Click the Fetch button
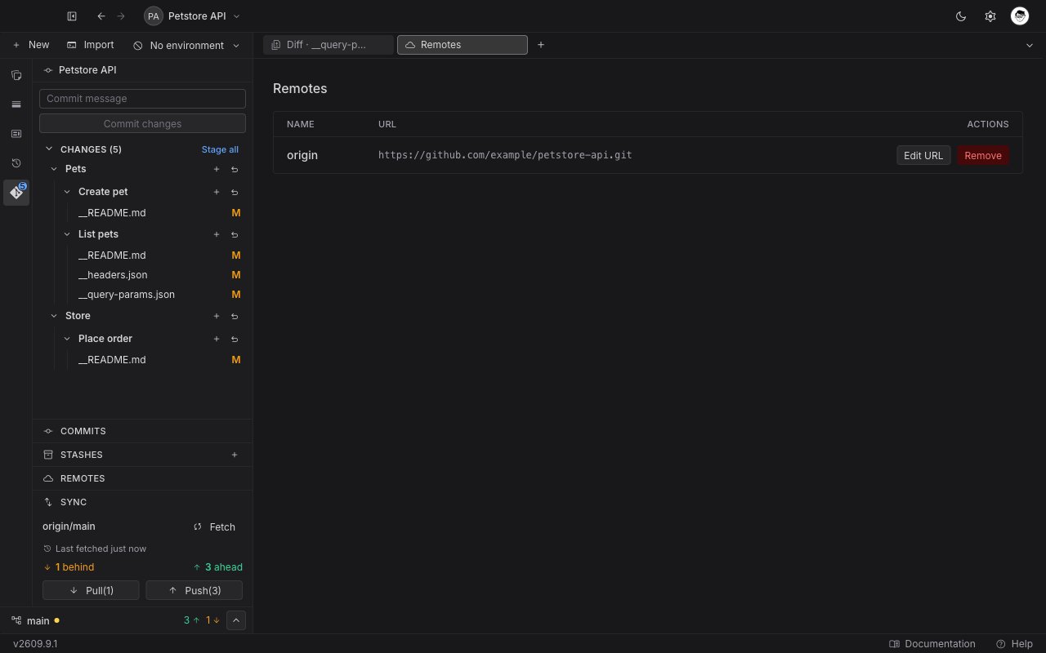 tap(215, 527)
